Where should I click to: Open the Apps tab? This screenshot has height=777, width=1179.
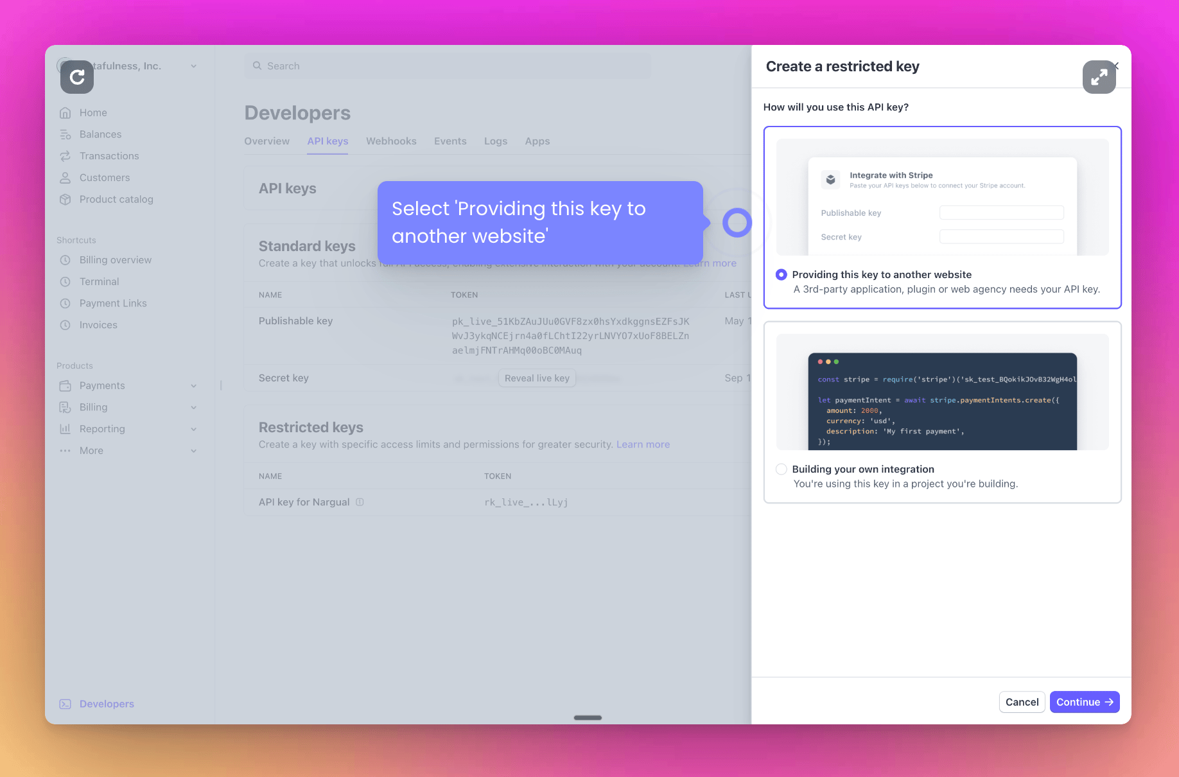[537, 141]
